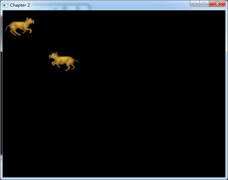Image resolution: width=228 pixels, height=180 pixels.
Task: Click the right border of the window
Action: (x=227, y=93)
